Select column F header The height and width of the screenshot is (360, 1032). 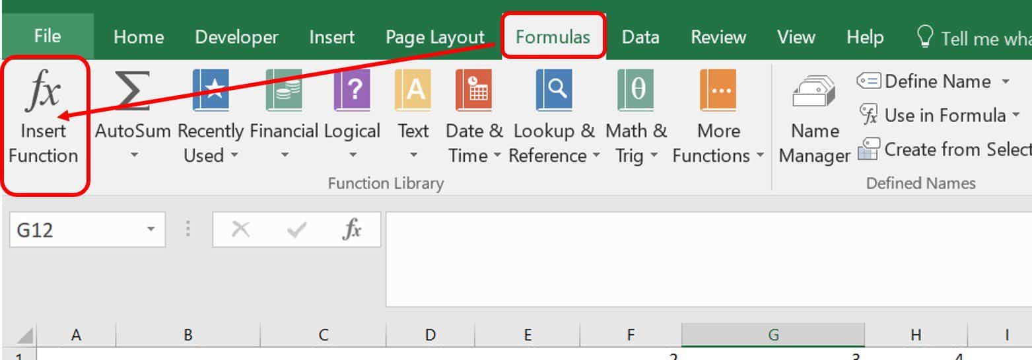pyautogui.click(x=631, y=336)
